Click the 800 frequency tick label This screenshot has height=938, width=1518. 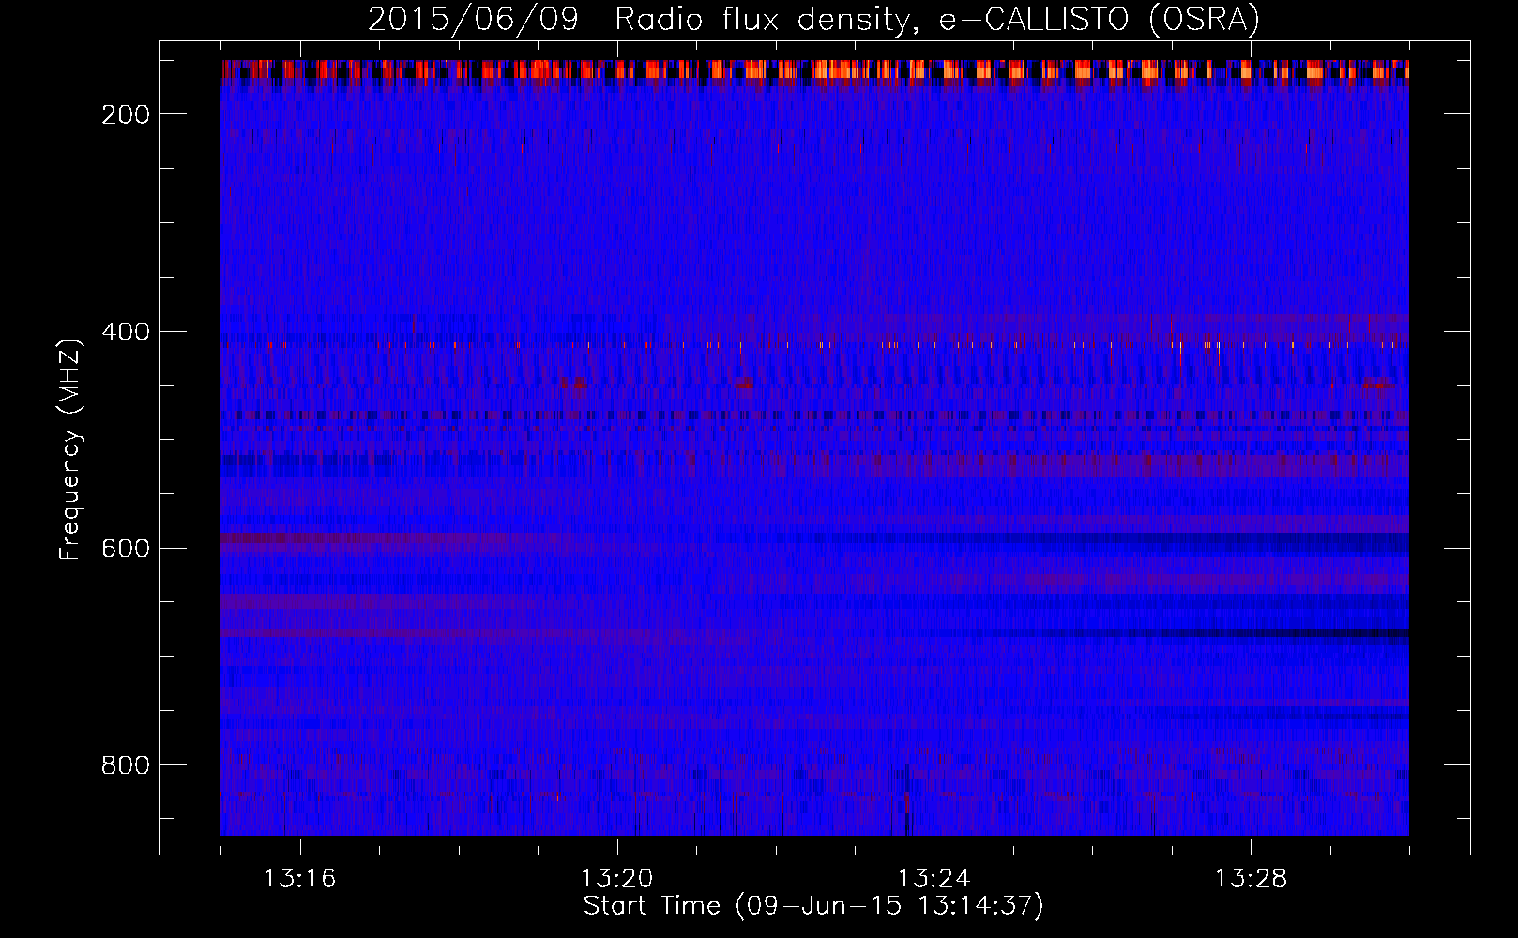[126, 765]
